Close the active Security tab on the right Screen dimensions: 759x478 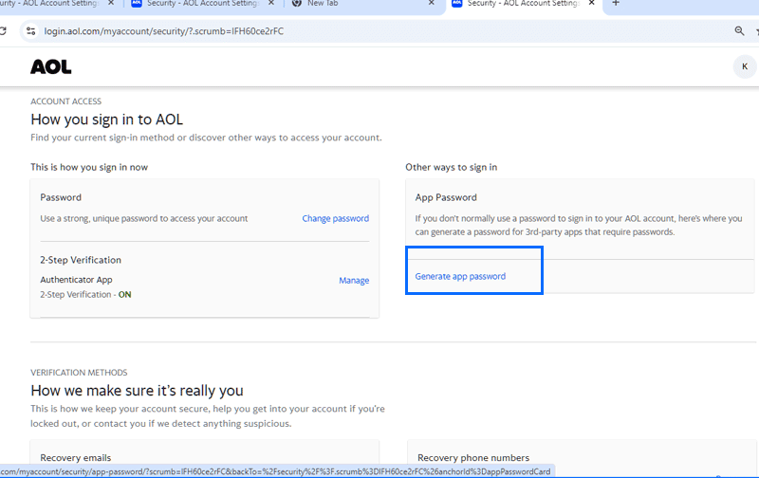tap(591, 4)
